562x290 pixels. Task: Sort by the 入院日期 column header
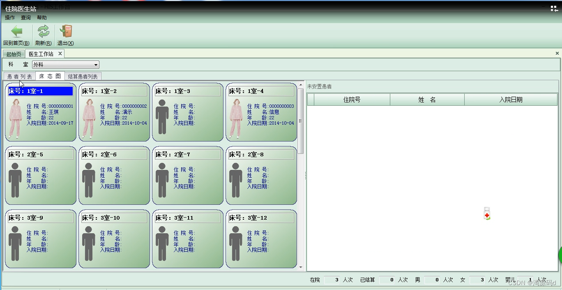[x=511, y=100]
